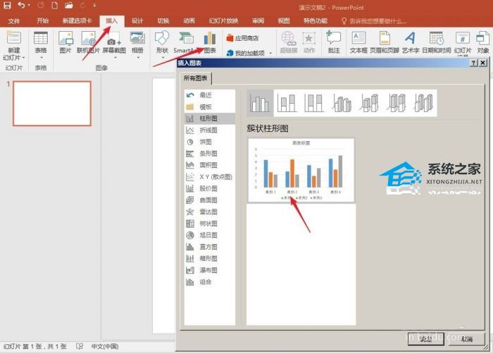The image size is (493, 354).
Task: Open file via folder icon in toolbar
Action: point(68,6)
